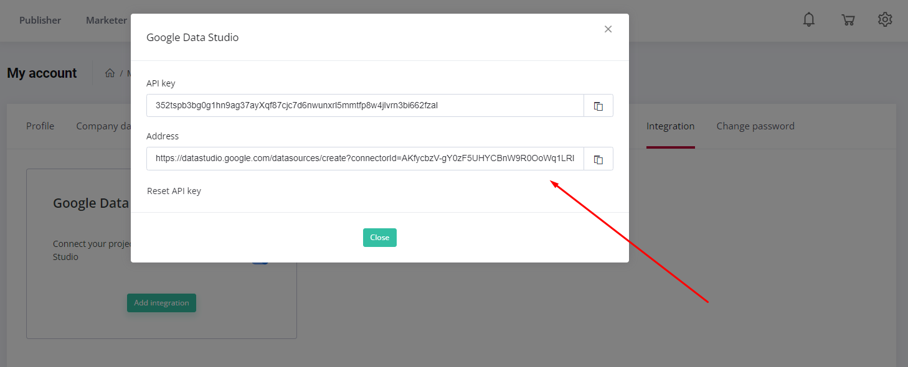Open the Marketer menu
908x367 pixels.
(106, 21)
